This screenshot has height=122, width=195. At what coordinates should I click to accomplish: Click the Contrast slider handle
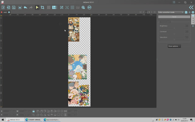click(x=174, y=34)
